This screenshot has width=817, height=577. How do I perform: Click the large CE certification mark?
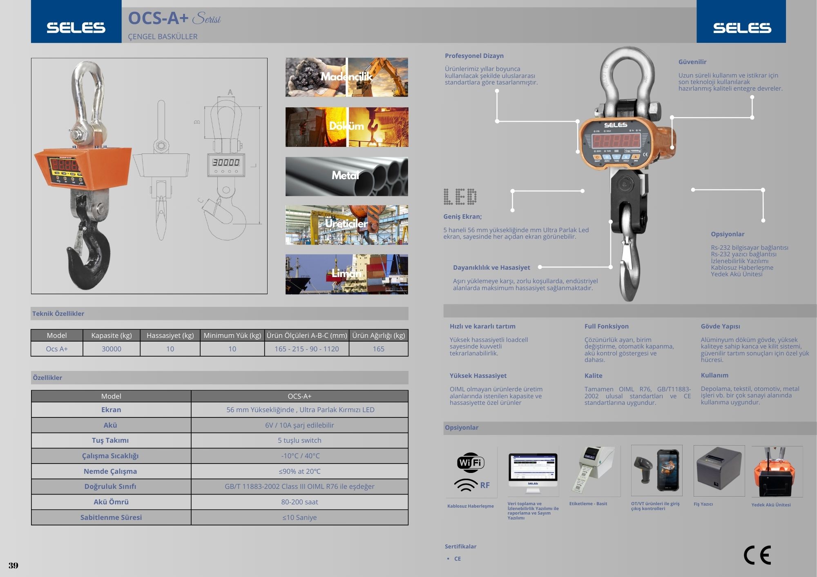coord(757,555)
